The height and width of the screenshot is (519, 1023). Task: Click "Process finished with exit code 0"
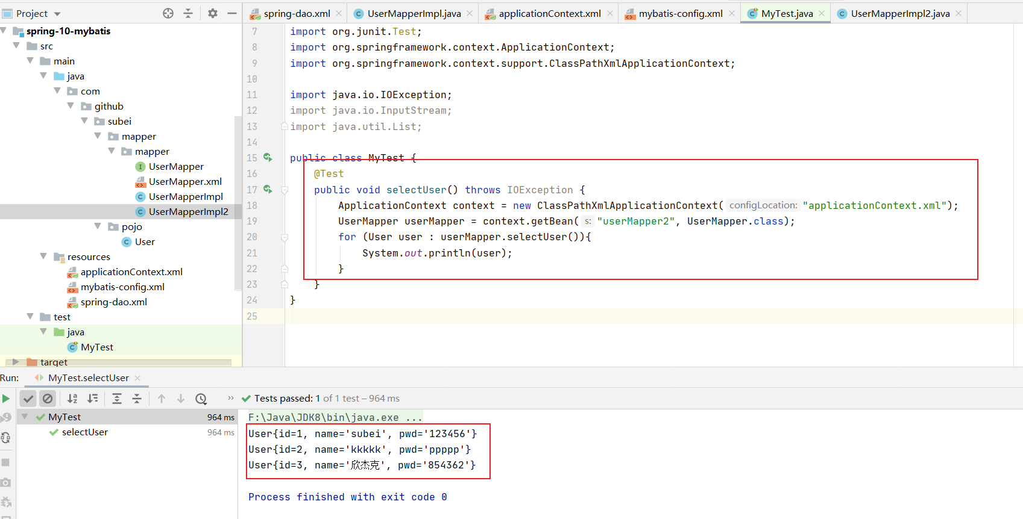point(348,497)
